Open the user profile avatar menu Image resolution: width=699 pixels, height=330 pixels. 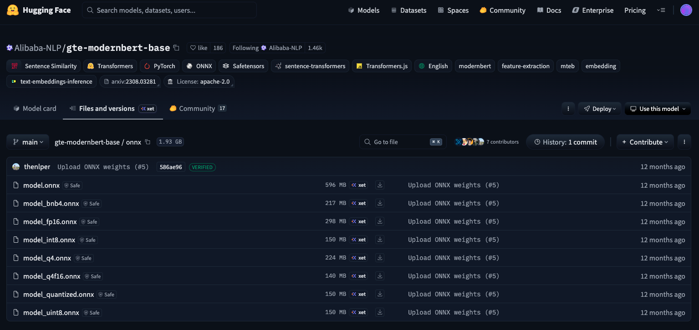(686, 10)
